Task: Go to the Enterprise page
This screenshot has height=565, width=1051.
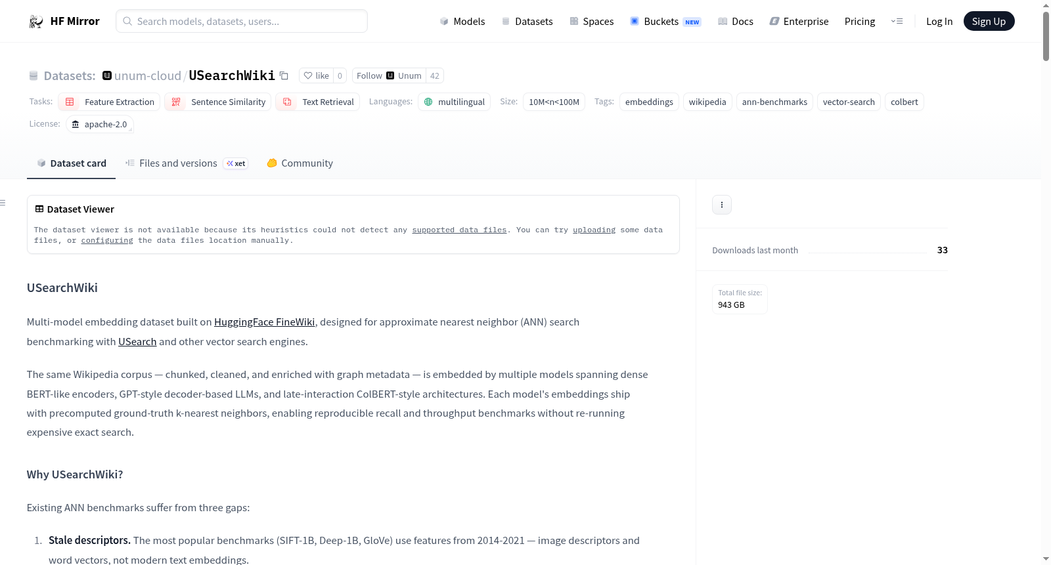Action: 799,22
